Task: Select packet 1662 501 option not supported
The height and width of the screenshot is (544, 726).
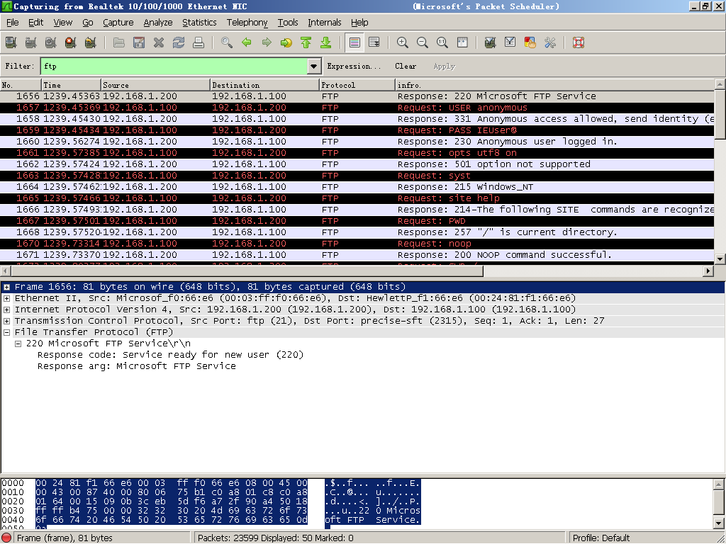Action: (x=357, y=164)
